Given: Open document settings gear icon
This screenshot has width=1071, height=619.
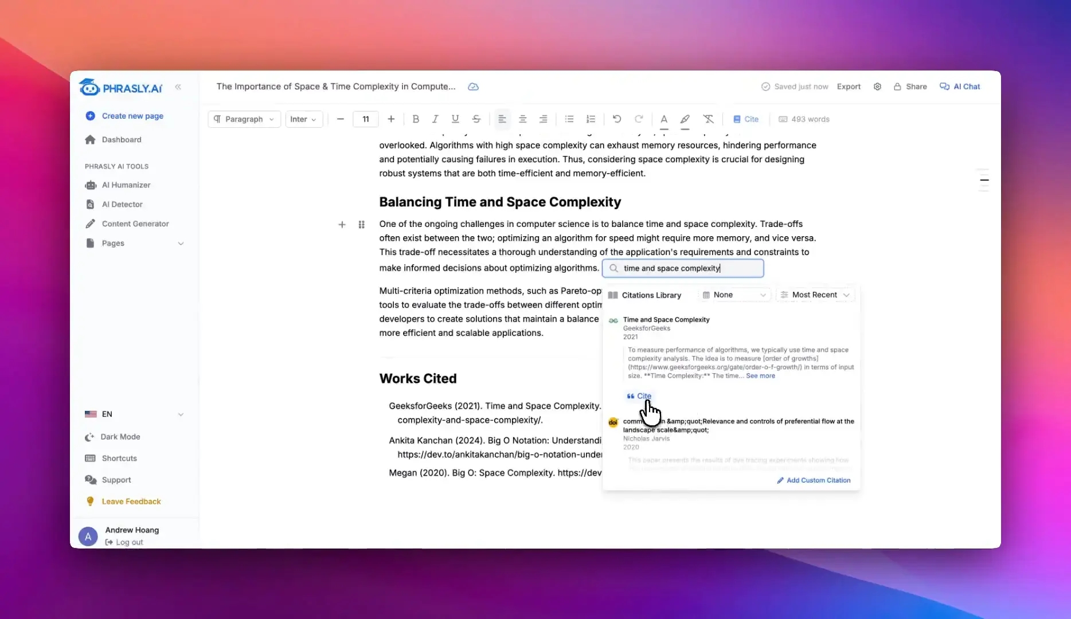Looking at the screenshot, I should tap(877, 87).
